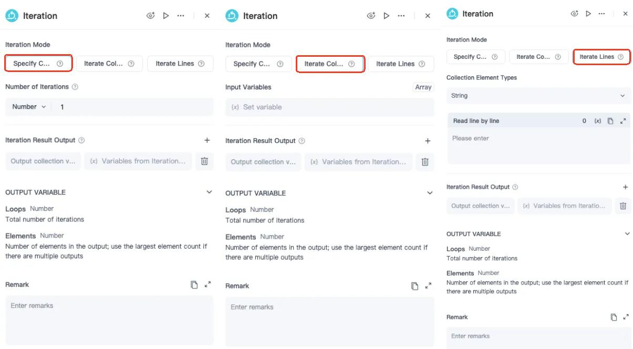The height and width of the screenshot is (349, 633).
Task: Add an output with middle panel plus icon
Action: (428, 141)
